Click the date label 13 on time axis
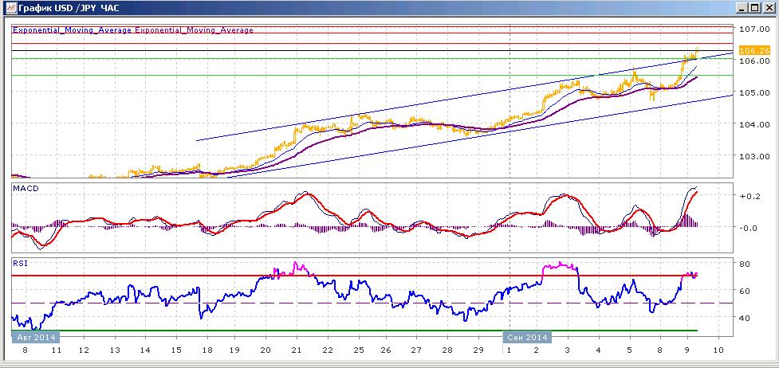 (x=115, y=350)
